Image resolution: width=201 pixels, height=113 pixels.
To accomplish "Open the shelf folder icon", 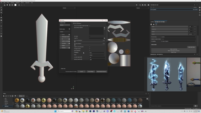I will 4,96.
